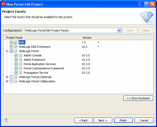Click the Propagation Service facet icon

[x=21, y=73]
